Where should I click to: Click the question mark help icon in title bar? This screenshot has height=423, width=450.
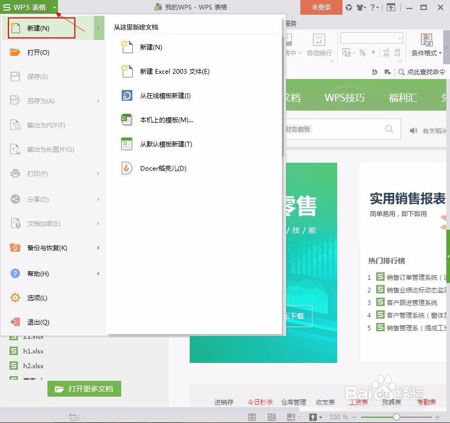373,7
